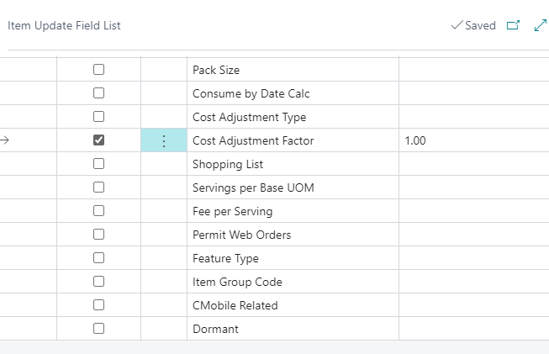The image size is (549, 354).
Task: Check the Feature Type checkbox
Action: click(x=98, y=258)
